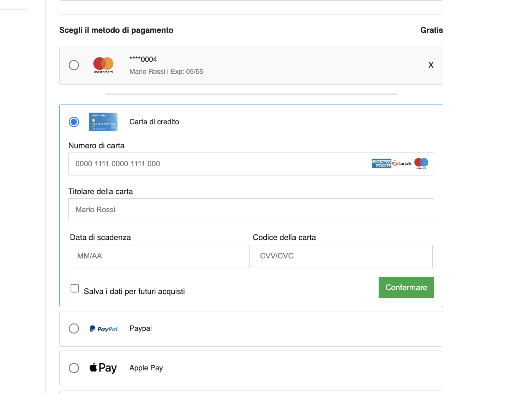The width and height of the screenshot is (506, 394).
Task: Click the American Express logo
Action: [381, 163]
